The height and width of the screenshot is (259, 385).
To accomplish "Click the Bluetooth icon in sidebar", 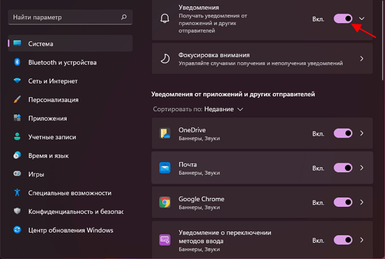I will [x=17, y=62].
